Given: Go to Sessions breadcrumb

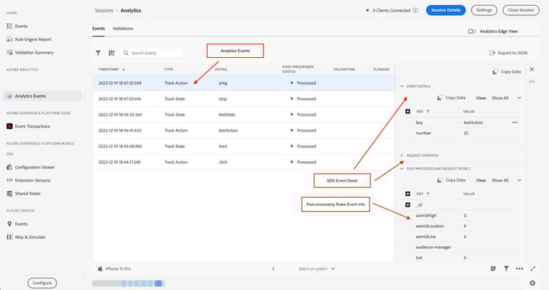Looking at the screenshot, I should pos(104,10).
